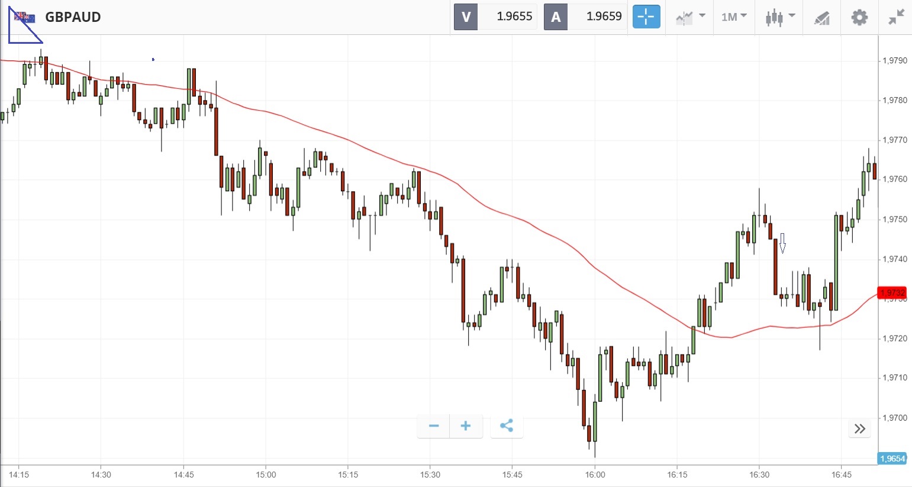Image resolution: width=912 pixels, height=487 pixels.
Task: Click the GBPAUD flag icon
Action: point(25,17)
